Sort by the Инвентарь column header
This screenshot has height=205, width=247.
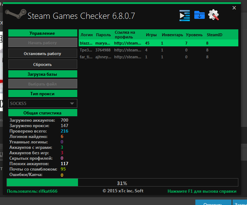172,35
